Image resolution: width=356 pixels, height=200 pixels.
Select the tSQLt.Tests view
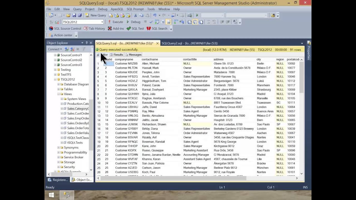(75, 142)
